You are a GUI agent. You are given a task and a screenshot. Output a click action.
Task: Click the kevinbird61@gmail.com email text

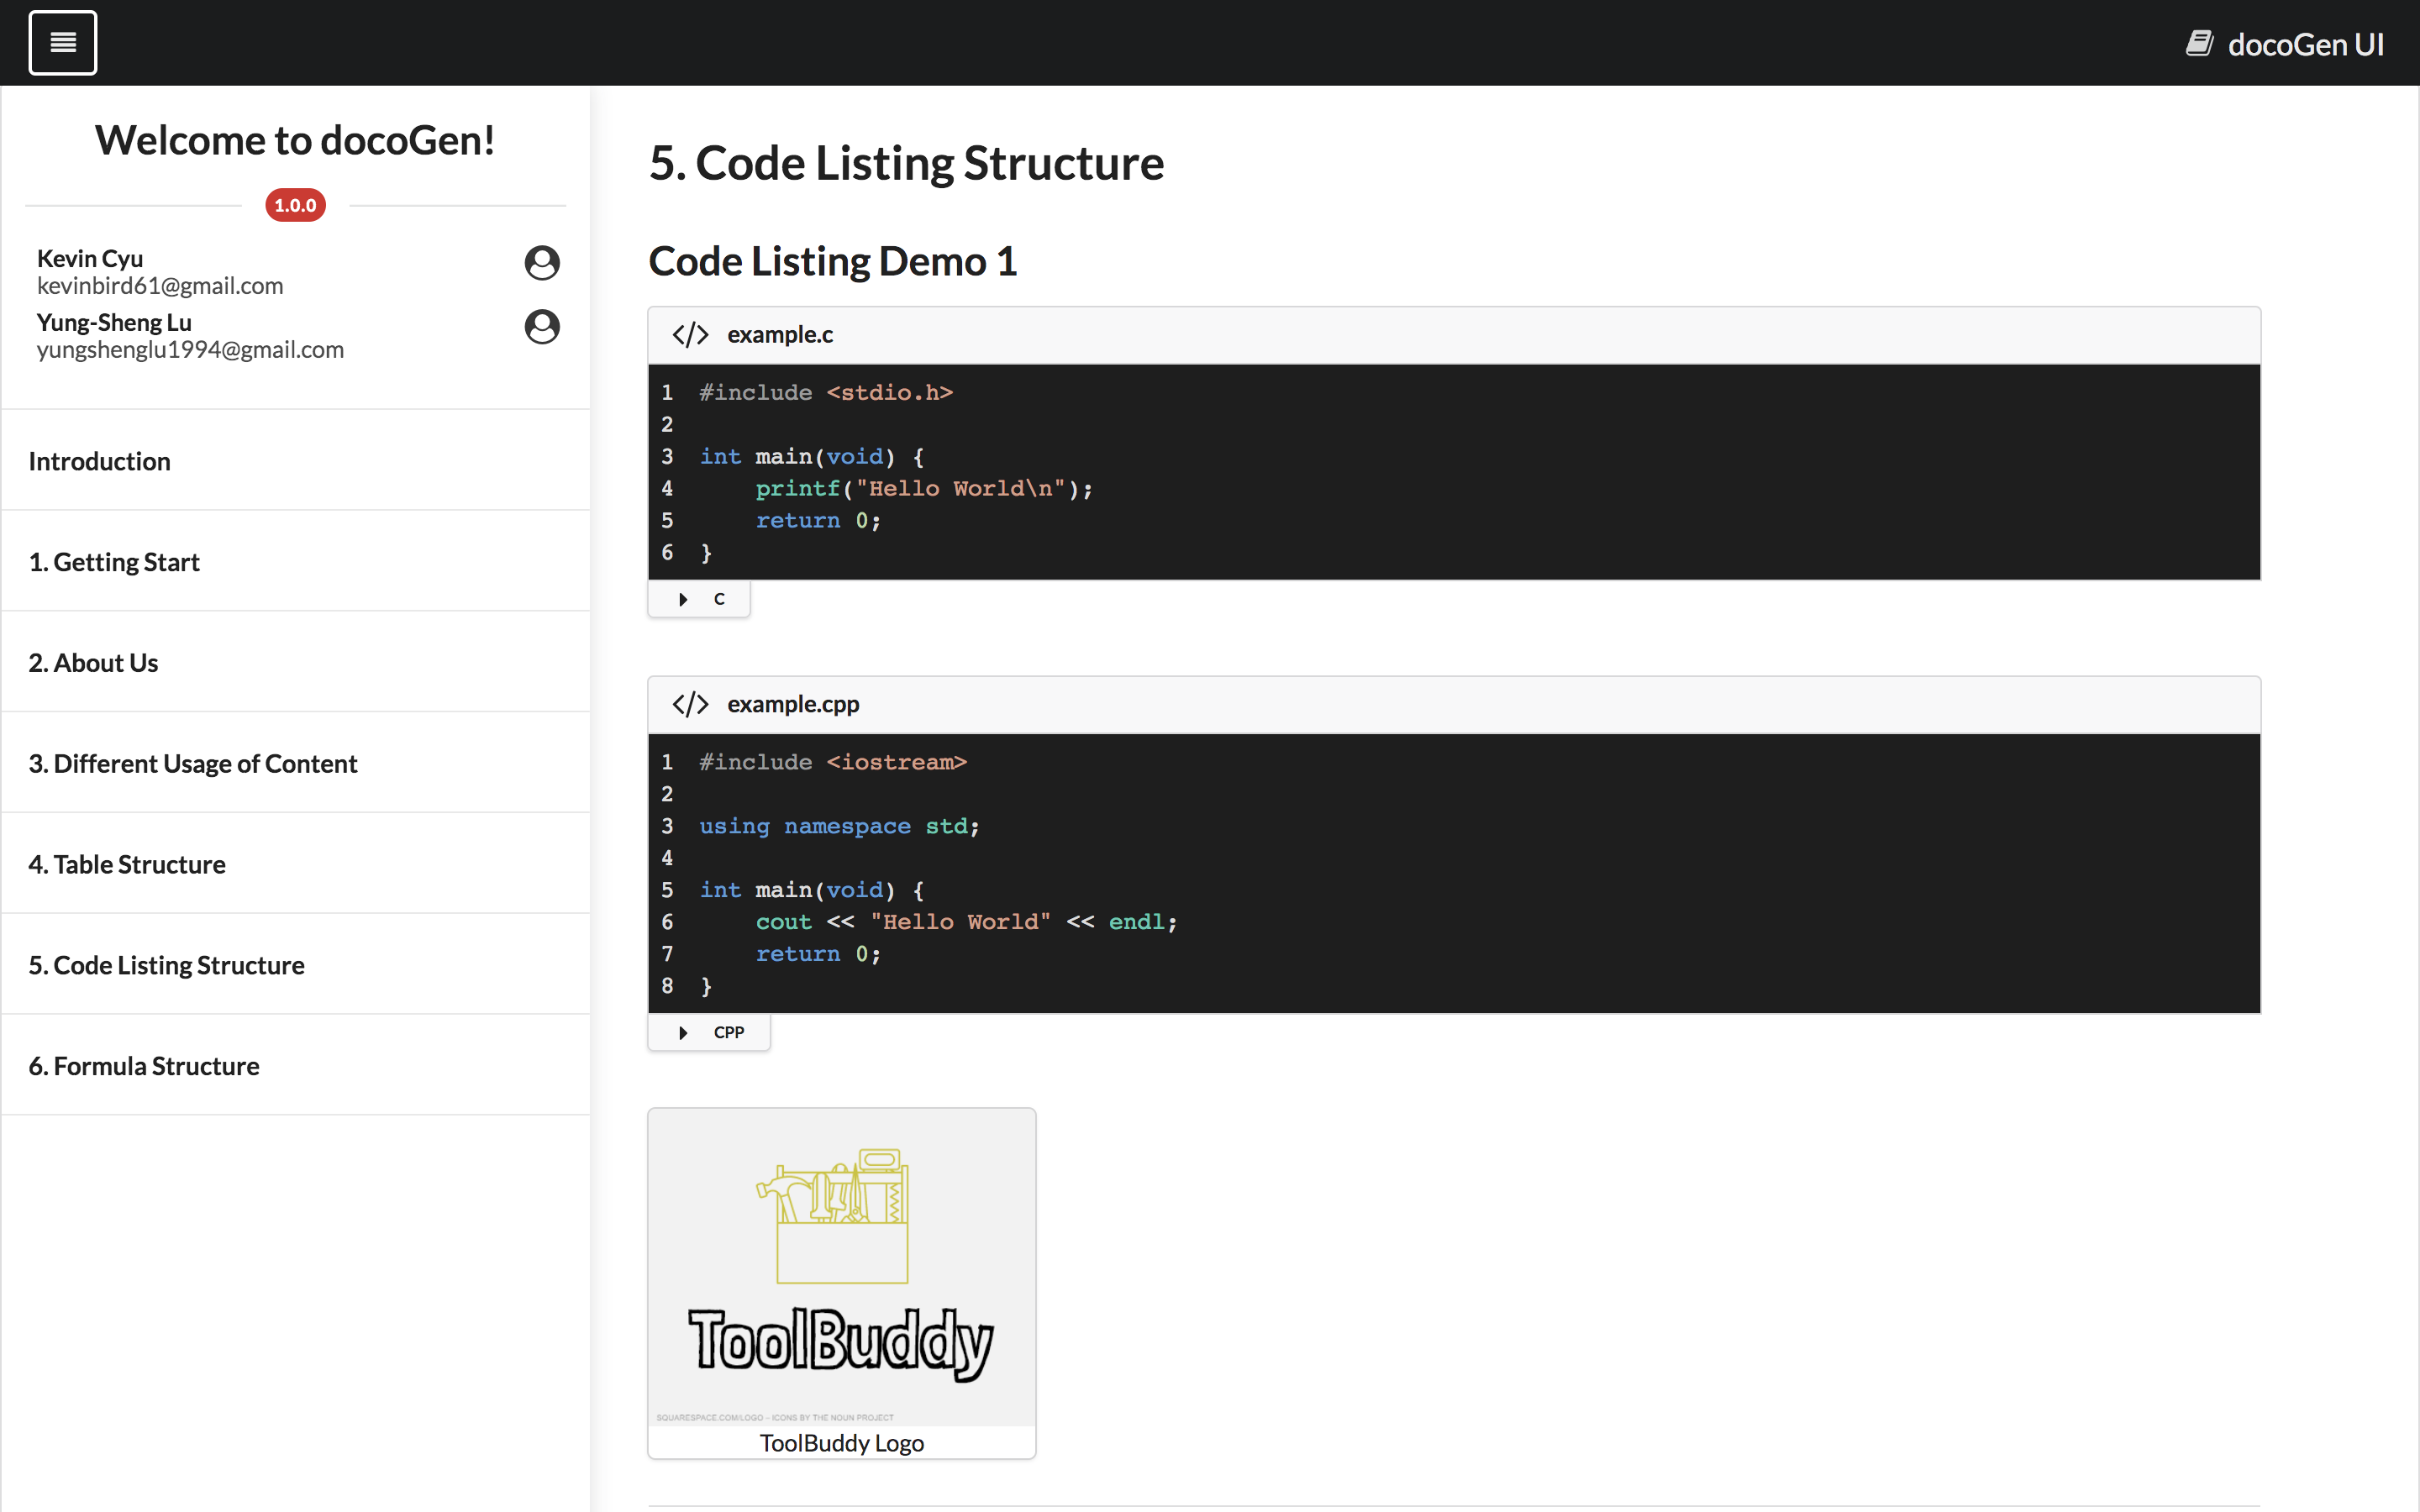coord(160,287)
